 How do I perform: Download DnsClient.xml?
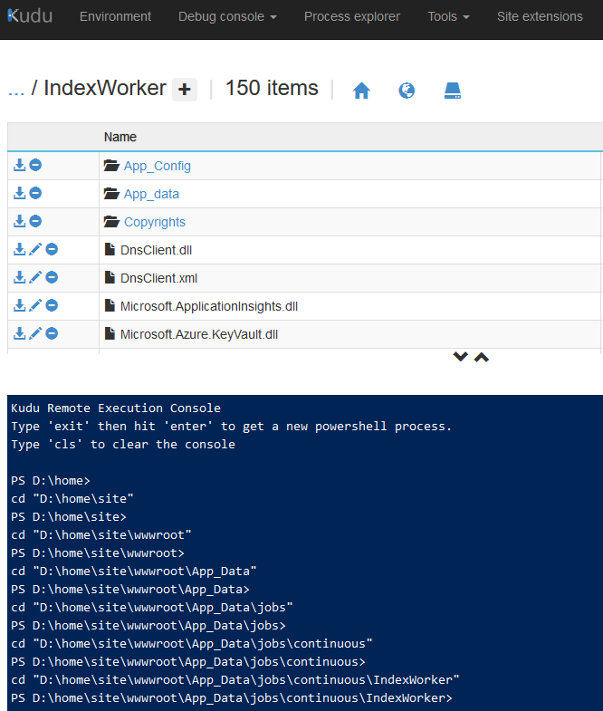click(19, 277)
